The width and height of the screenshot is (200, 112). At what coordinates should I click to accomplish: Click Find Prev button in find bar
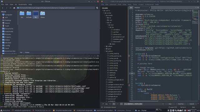coord(181,104)
